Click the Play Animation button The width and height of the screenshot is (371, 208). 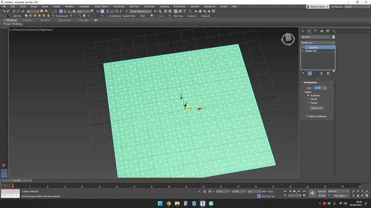(294, 191)
